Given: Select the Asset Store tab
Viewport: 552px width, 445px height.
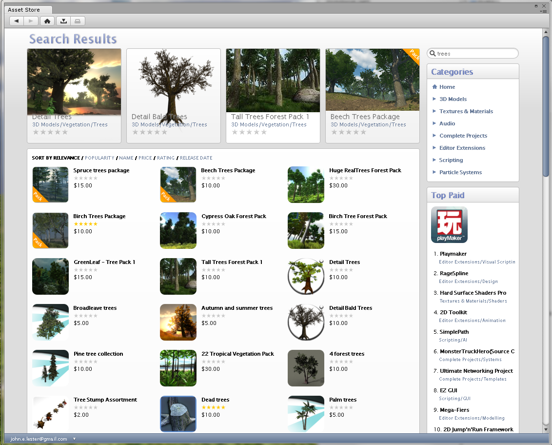Looking at the screenshot, I should click(x=24, y=10).
